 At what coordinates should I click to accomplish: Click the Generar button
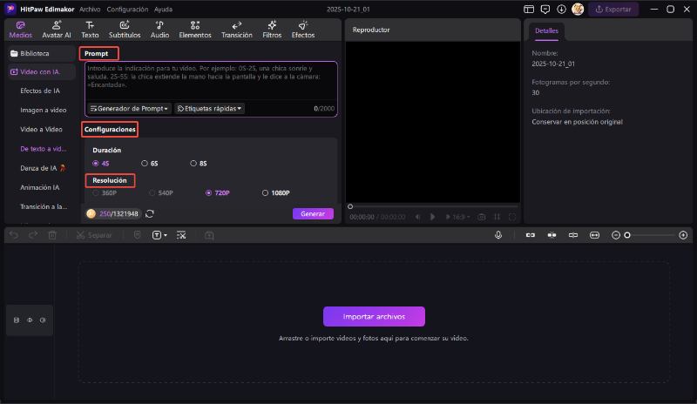(313, 213)
